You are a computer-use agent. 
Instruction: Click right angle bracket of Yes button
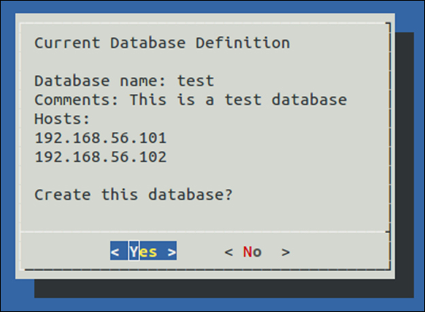click(x=172, y=252)
